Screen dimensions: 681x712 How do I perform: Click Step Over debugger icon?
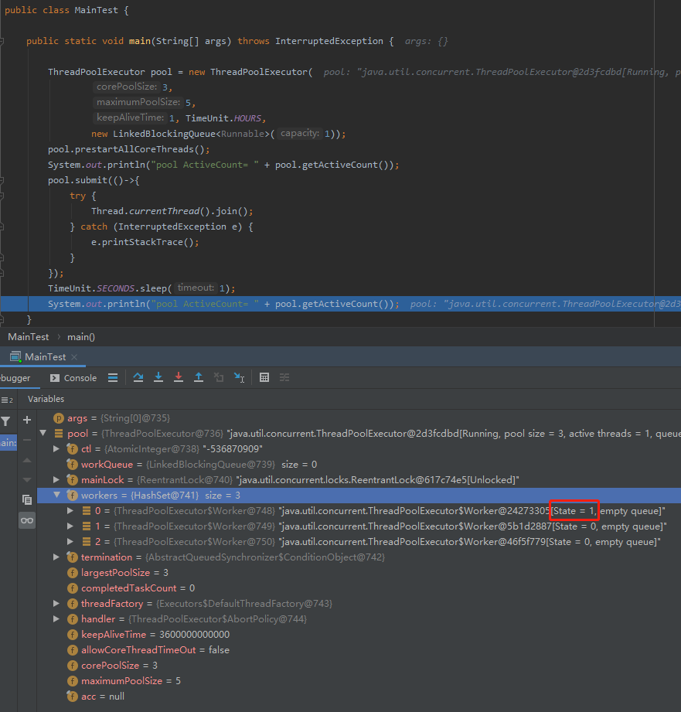coord(138,377)
